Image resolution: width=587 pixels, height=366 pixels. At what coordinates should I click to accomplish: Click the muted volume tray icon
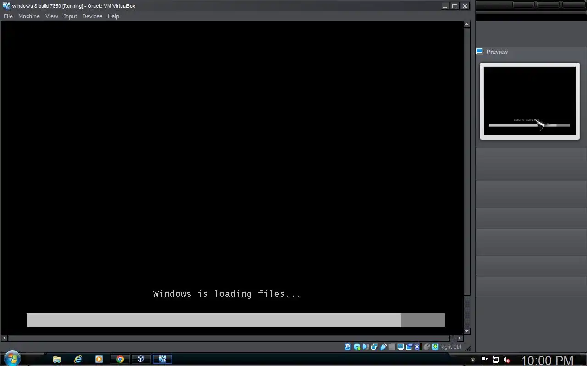tap(507, 360)
